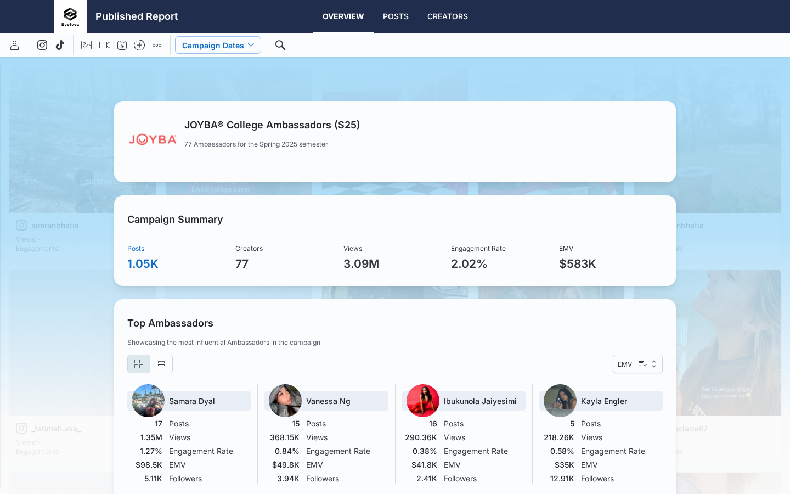790x494 pixels.
Task: Filter by image posts icon
Action: [86, 45]
